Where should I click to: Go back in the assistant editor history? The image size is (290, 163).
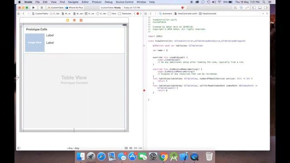[x=150, y=14]
